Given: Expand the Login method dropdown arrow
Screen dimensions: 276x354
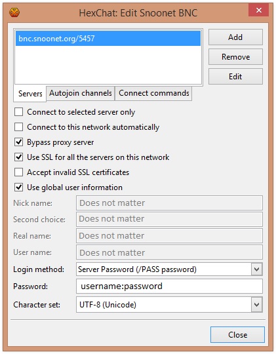Looking at the screenshot, I should point(256,269).
